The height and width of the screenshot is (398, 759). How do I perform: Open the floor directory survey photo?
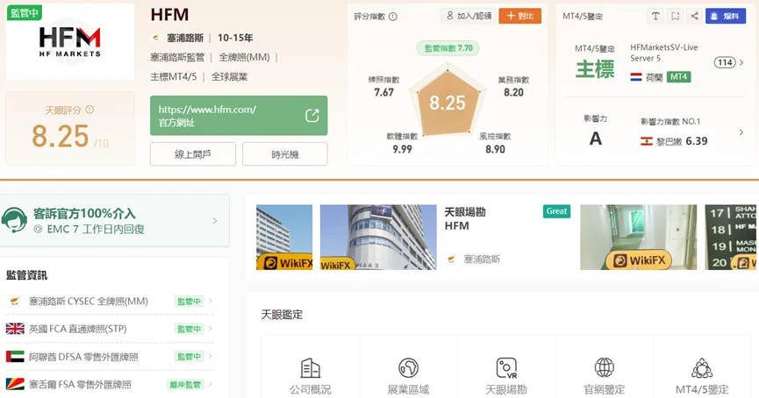tap(732, 237)
